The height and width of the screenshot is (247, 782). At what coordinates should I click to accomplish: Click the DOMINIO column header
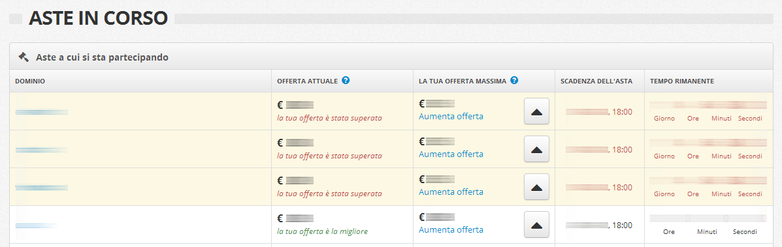pos(30,81)
